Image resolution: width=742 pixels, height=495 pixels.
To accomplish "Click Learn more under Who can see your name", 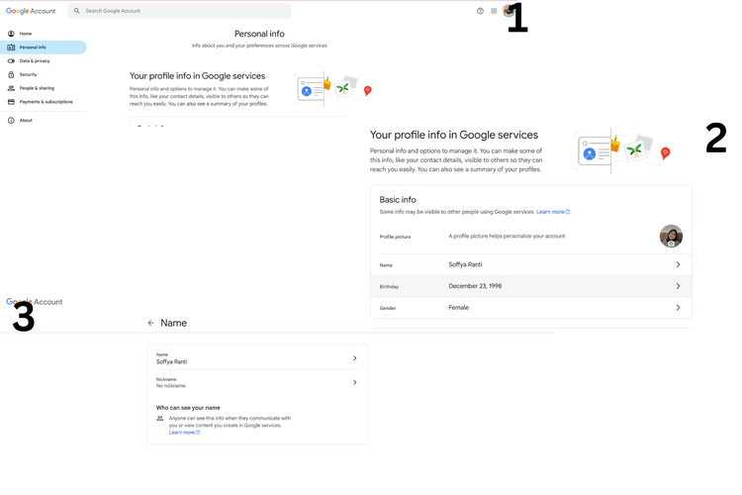I will 182,433.
